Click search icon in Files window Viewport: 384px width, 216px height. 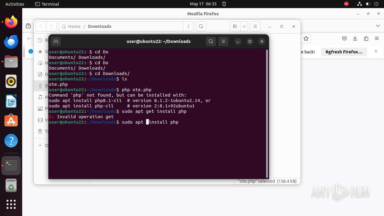pos(201,26)
